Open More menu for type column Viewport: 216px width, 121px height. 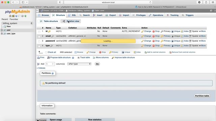point(202,46)
